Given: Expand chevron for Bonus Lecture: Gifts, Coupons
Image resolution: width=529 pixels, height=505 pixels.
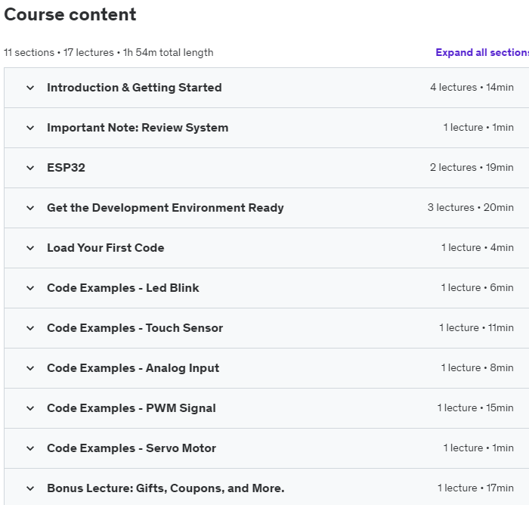Looking at the screenshot, I should 30,488.
